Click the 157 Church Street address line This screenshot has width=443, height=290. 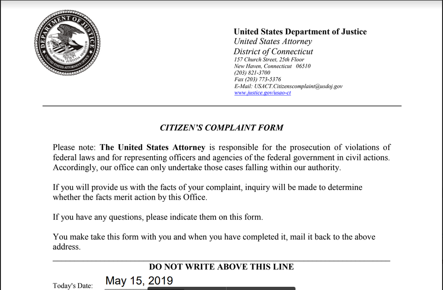point(269,60)
